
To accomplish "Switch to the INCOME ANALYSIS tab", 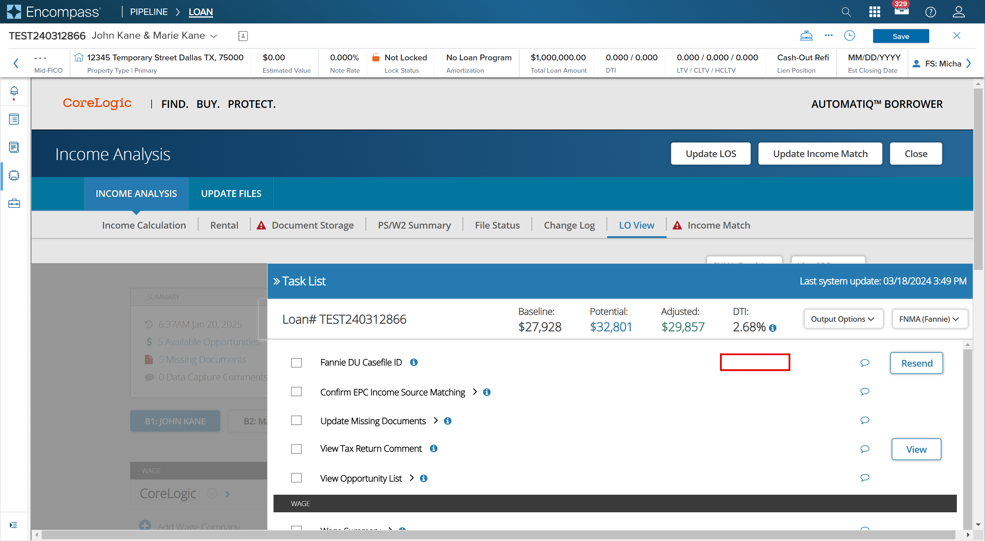I will coord(136,193).
